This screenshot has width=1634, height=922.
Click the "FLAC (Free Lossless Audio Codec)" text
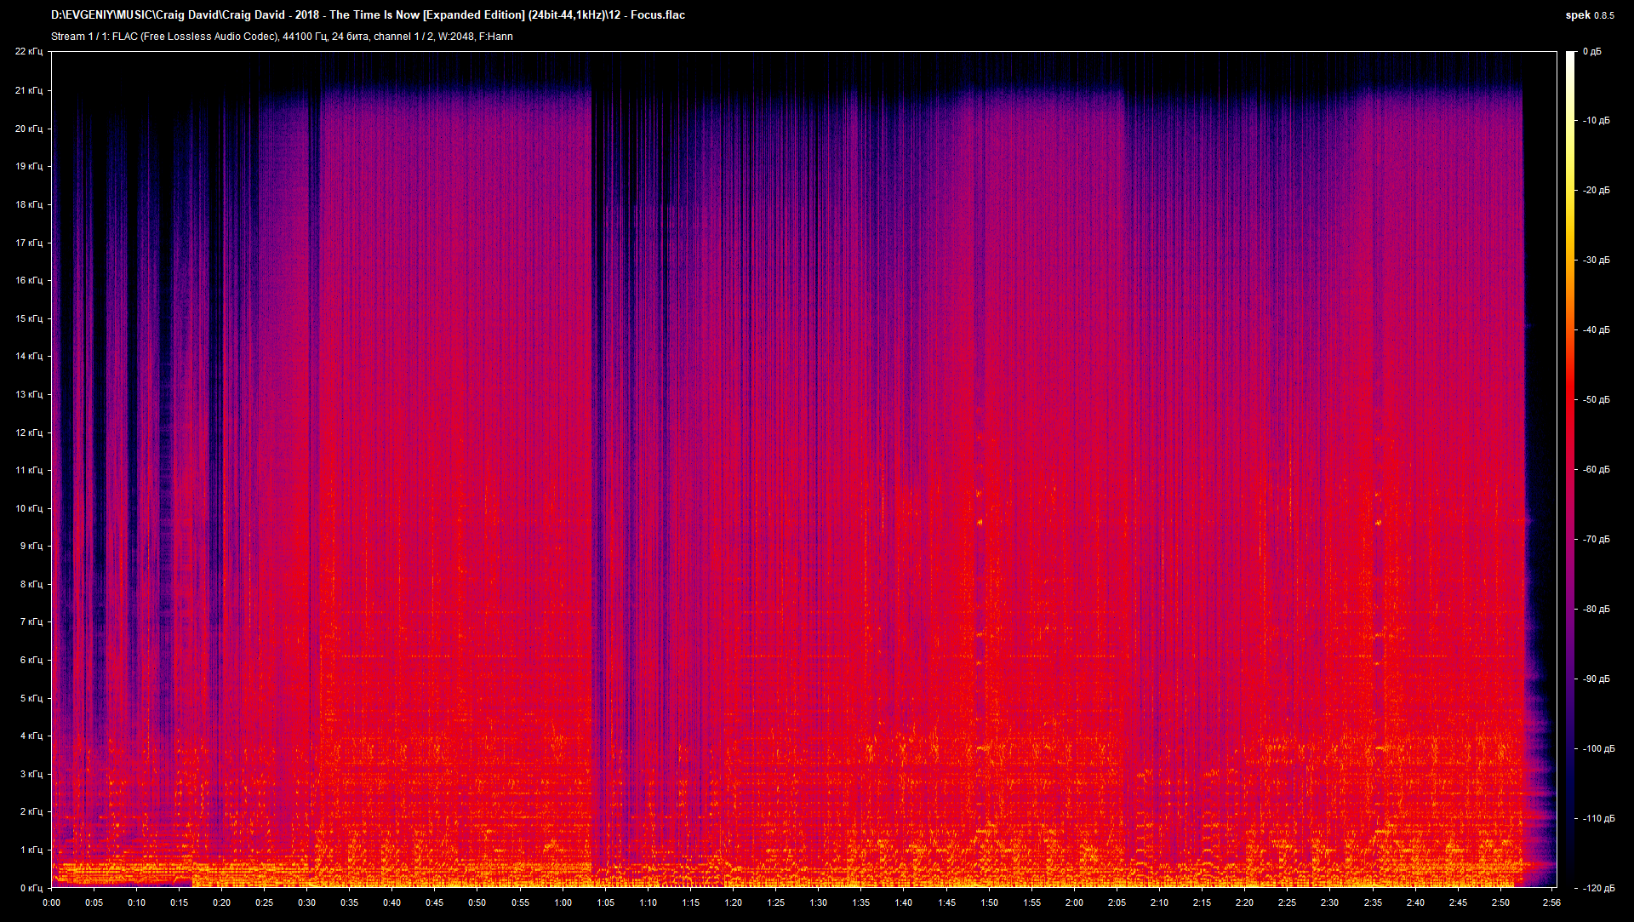(196, 37)
